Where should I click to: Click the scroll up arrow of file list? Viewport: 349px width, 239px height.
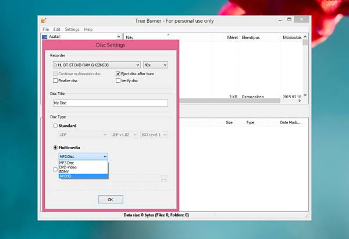pyautogui.click(x=305, y=37)
